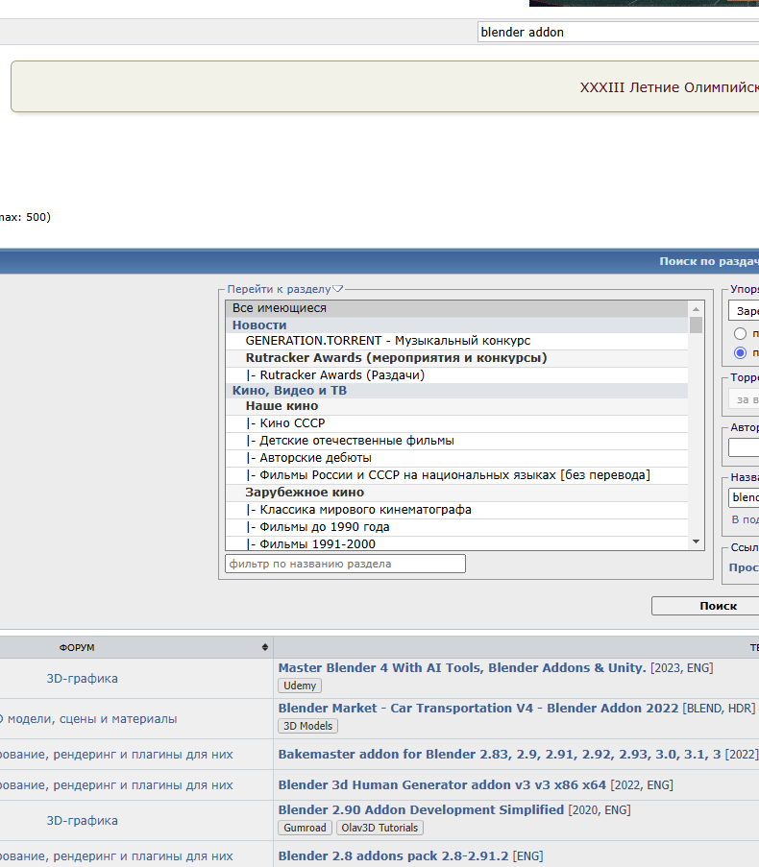Click the author name input field
The height and width of the screenshot is (867, 759).
[x=744, y=447]
